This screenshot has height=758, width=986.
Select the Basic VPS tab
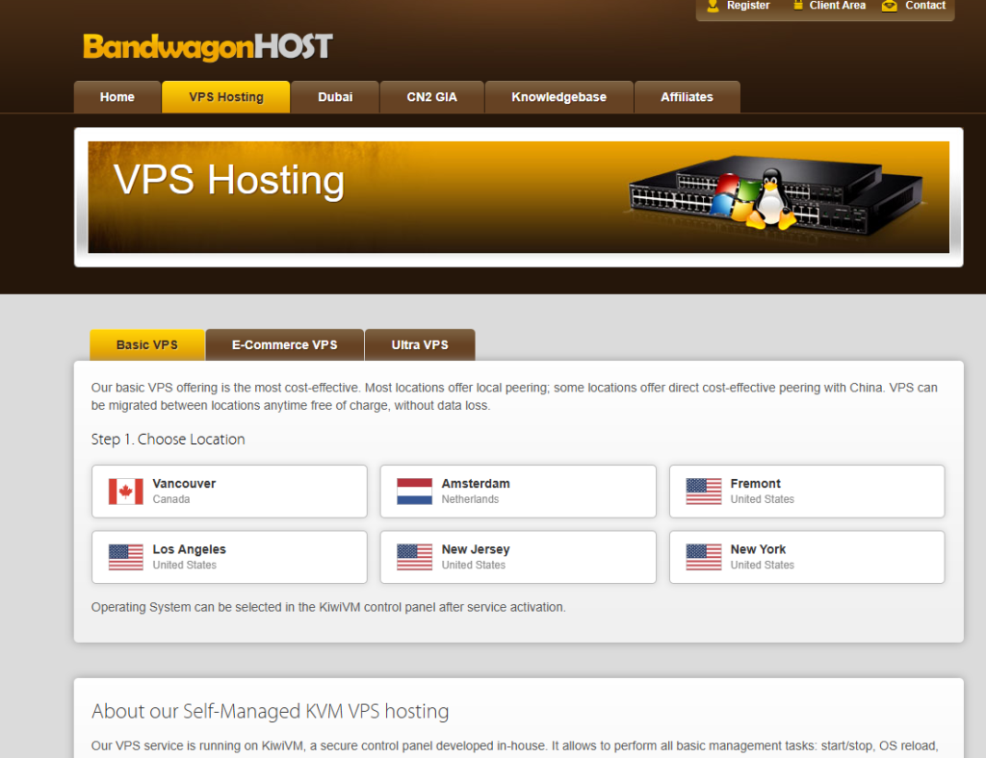click(x=147, y=344)
